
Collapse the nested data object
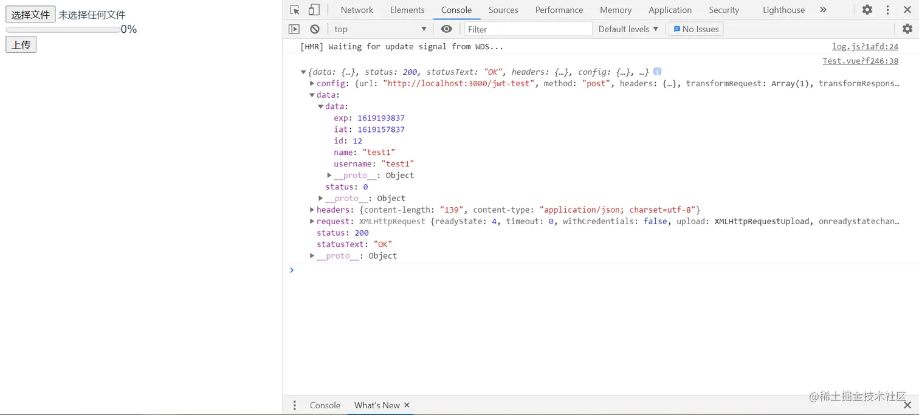click(x=321, y=107)
